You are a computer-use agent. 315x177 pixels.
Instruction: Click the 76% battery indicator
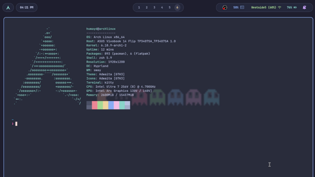pos(292,8)
